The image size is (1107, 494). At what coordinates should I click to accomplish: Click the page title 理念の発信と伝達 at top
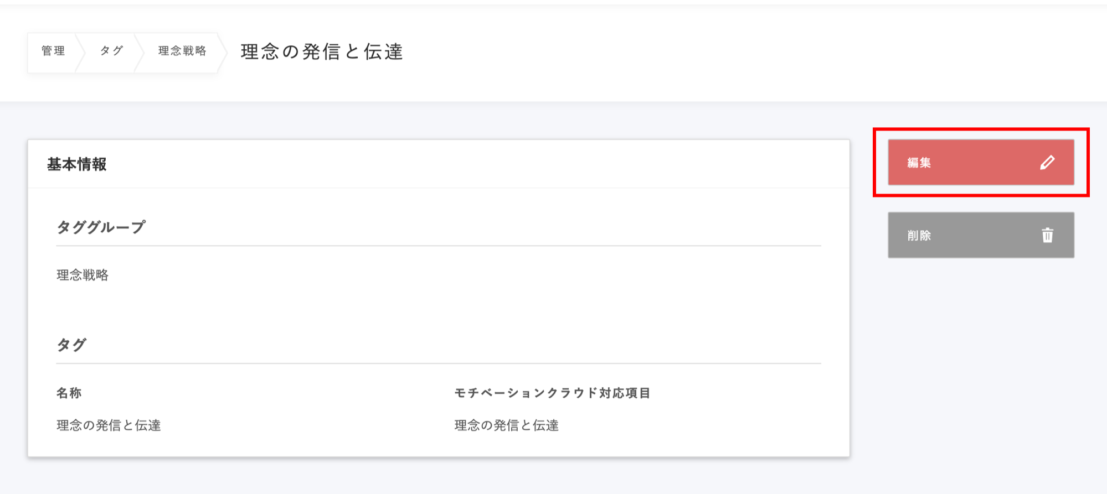(x=322, y=52)
